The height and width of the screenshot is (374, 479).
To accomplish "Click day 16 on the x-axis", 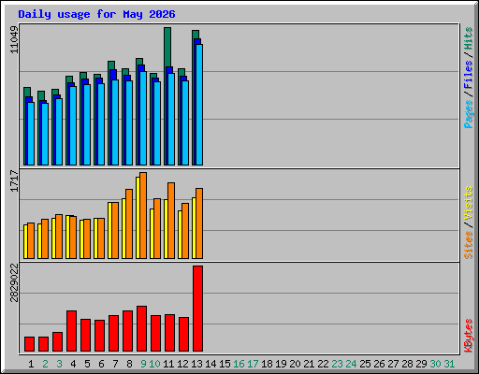I will click(239, 364).
